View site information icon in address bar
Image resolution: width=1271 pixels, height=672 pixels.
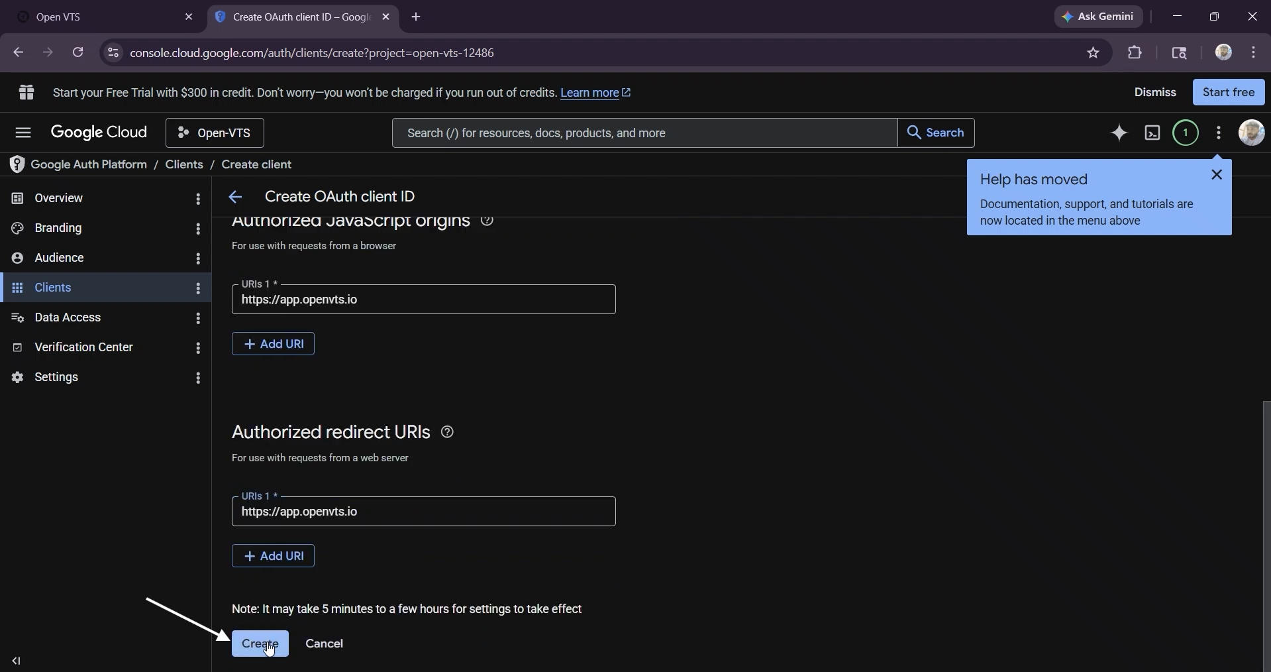113,53
